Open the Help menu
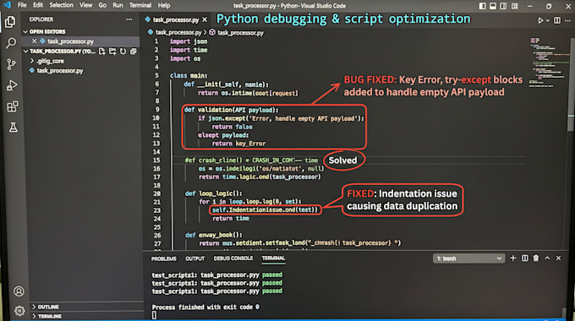Image resolution: width=575 pixels, height=321 pixels. (164, 5)
